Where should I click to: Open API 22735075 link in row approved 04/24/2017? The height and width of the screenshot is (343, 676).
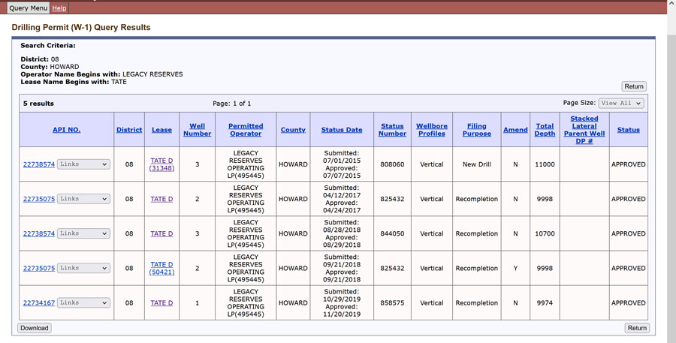point(39,199)
